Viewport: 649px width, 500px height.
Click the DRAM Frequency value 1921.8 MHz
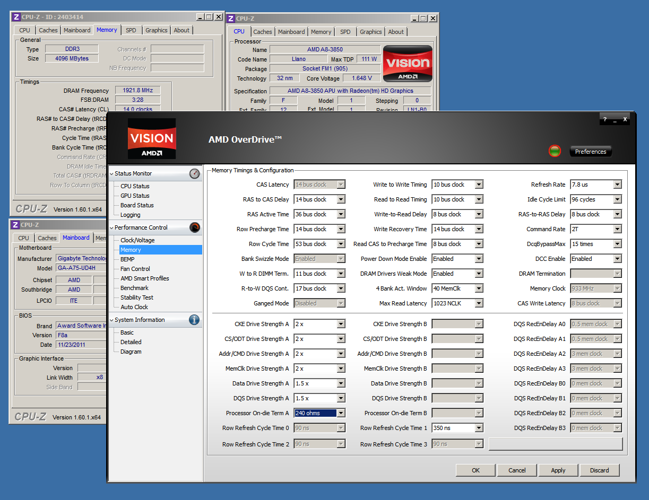click(x=138, y=91)
